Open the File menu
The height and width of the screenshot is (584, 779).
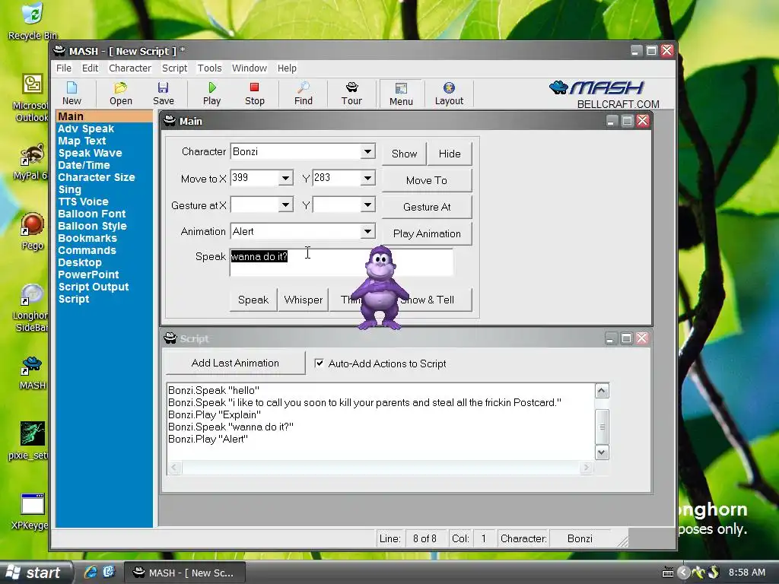[x=64, y=68]
